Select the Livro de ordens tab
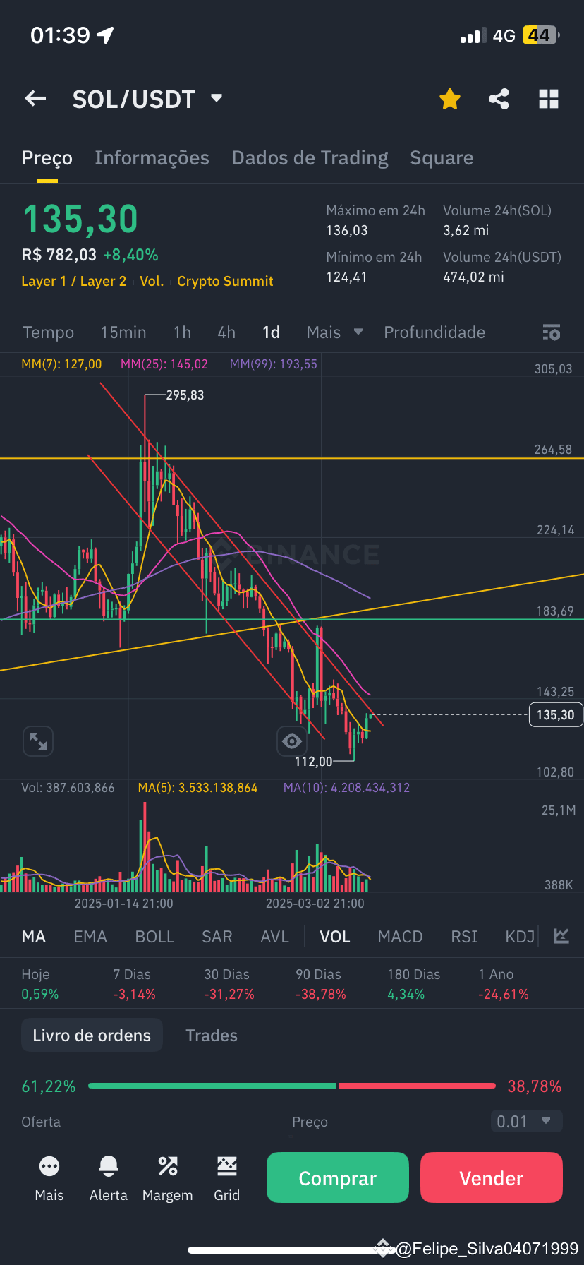Screen dimensions: 584x1265 [92, 1035]
